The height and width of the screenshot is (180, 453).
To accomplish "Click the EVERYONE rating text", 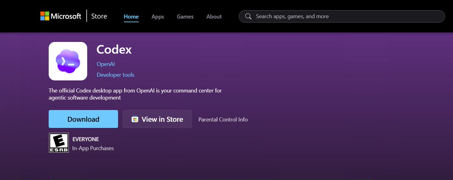I will point(86,139).
